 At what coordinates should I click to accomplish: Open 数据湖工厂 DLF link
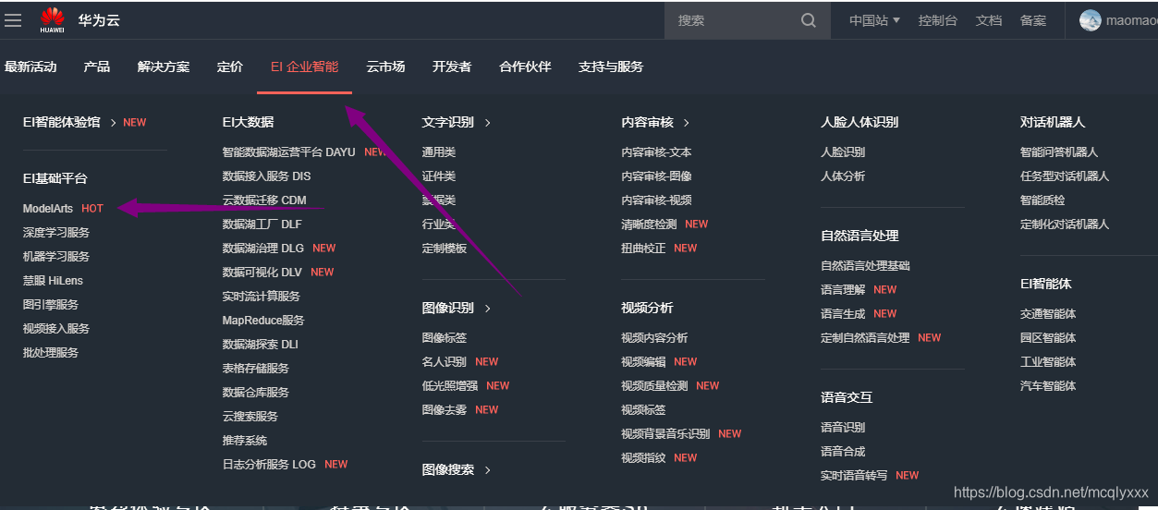tap(262, 225)
